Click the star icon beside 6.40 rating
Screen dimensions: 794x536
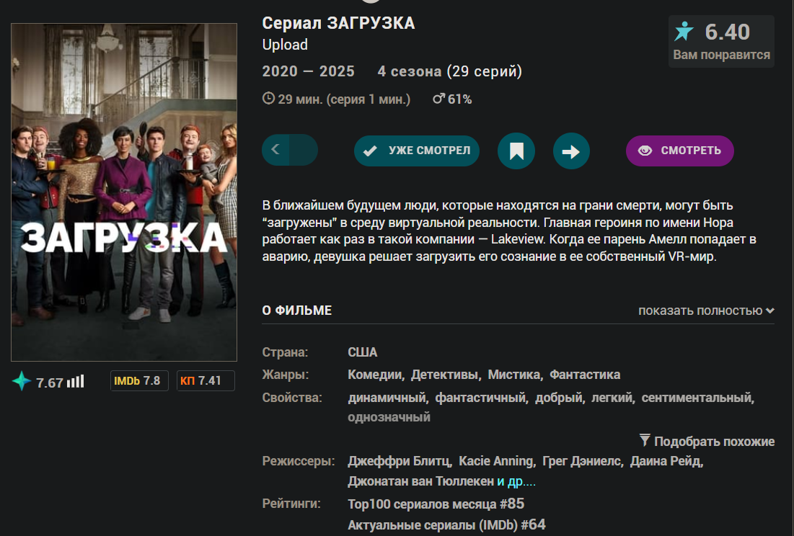684,32
